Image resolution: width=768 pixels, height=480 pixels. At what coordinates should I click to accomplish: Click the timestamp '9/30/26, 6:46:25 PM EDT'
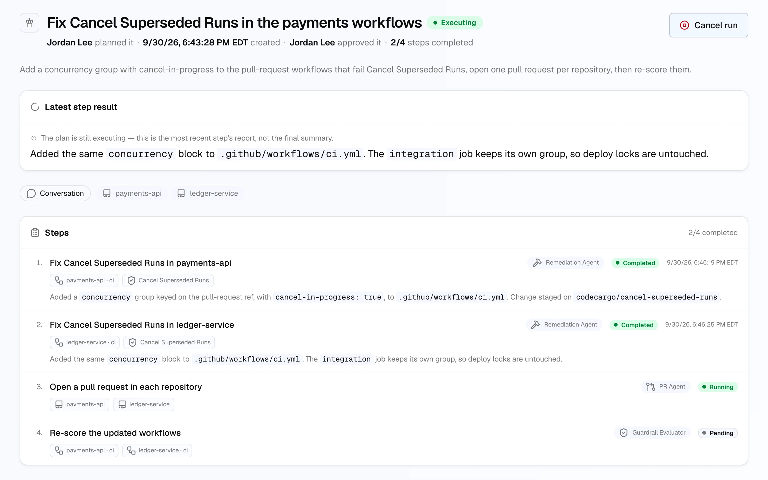click(701, 324)
